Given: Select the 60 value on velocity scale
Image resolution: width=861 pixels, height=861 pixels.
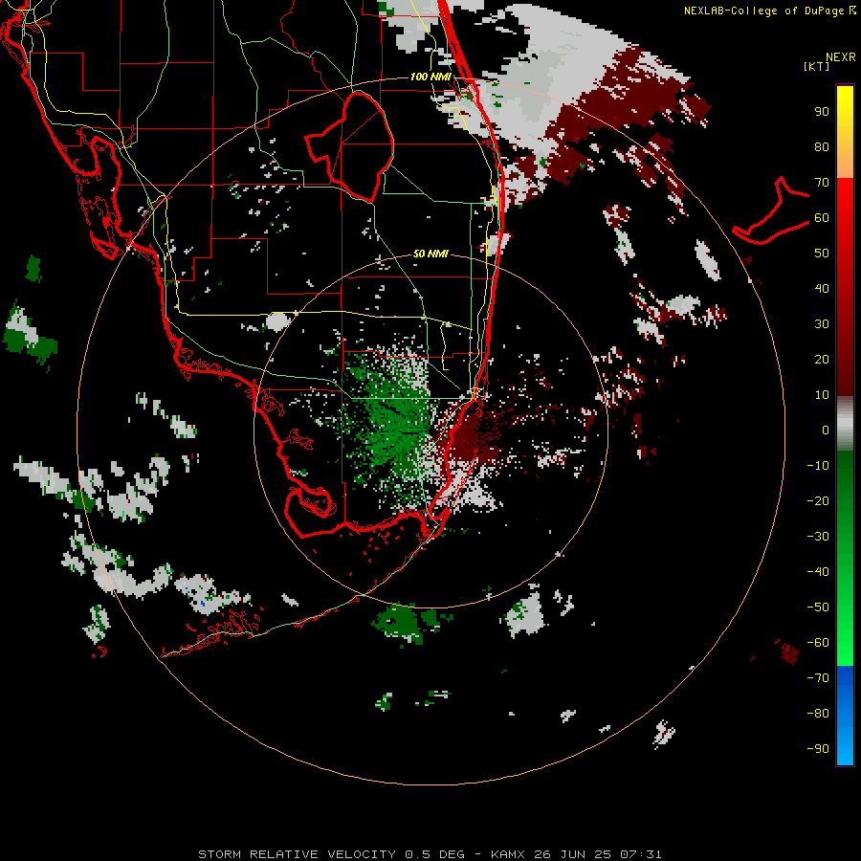Looking at the screenshot, I should pyautogui.click(x=822, y=217).
